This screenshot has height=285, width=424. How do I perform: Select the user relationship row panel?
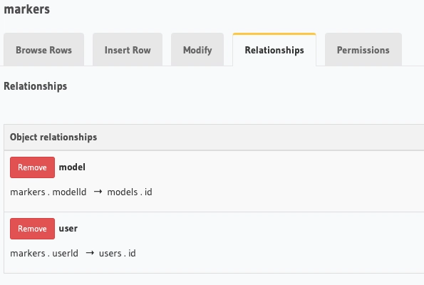pos(214,242)
